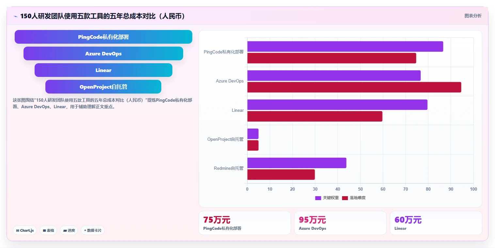Click the Chart.js tag chip
The height and width of the screenshot is (248, 495).
25,230
